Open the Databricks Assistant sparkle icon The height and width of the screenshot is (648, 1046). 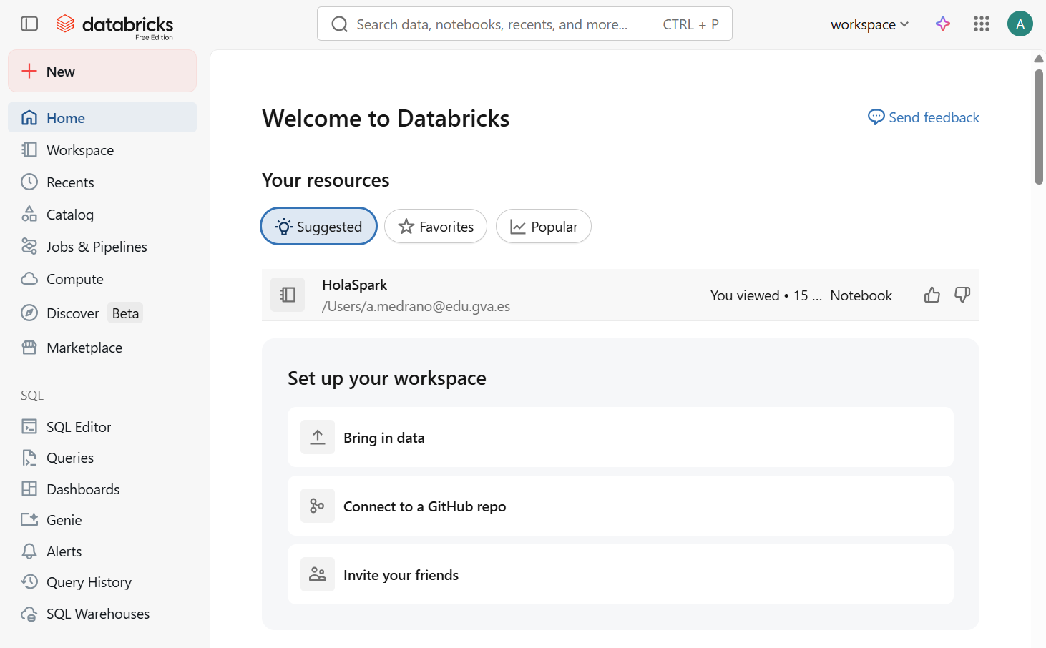click(943, 24)
